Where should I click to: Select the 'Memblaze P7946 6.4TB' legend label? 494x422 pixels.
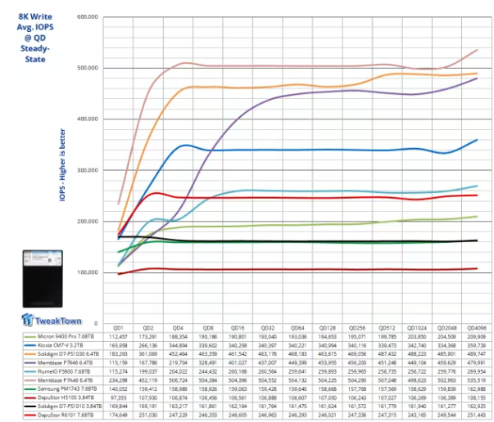pyautogui.click(x=66, y=363)
